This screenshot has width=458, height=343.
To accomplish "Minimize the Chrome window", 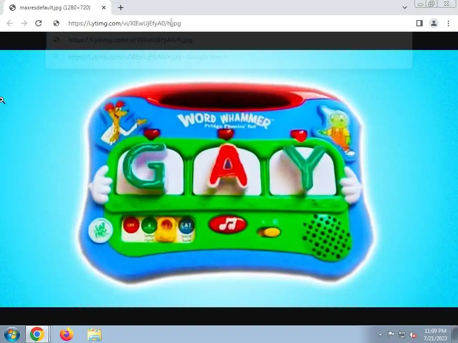I will click(x=420, y=4).
